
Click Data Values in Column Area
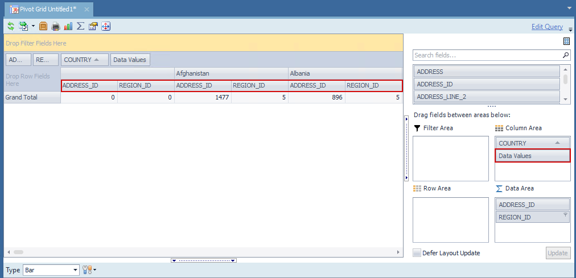[x=532, y=156]
